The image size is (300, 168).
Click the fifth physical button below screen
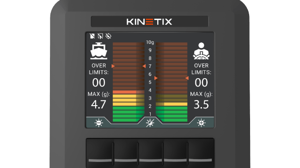tap(201, 152)
